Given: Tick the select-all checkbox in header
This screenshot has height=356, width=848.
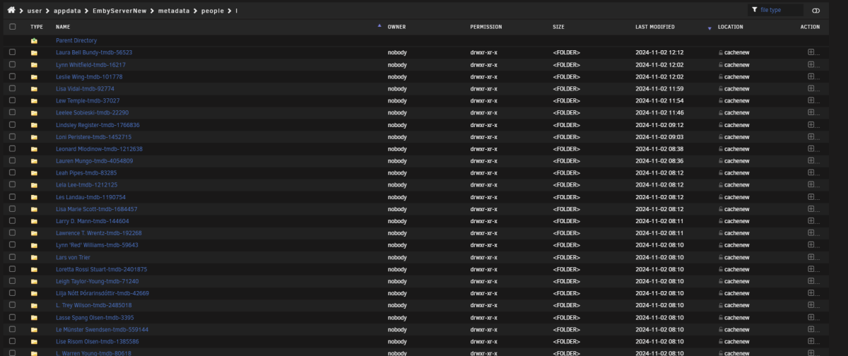Looking at the screenshot, I should 12,27.
